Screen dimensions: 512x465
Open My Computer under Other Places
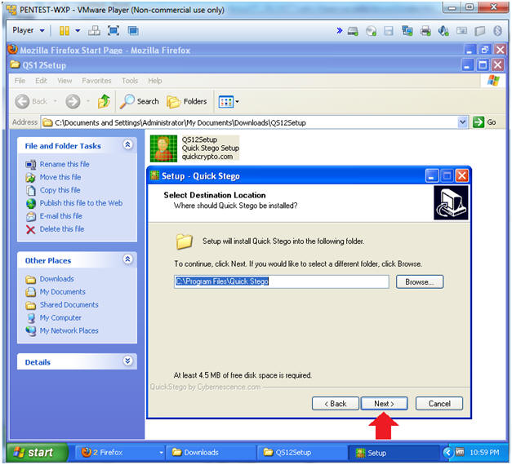pos(60,317)
